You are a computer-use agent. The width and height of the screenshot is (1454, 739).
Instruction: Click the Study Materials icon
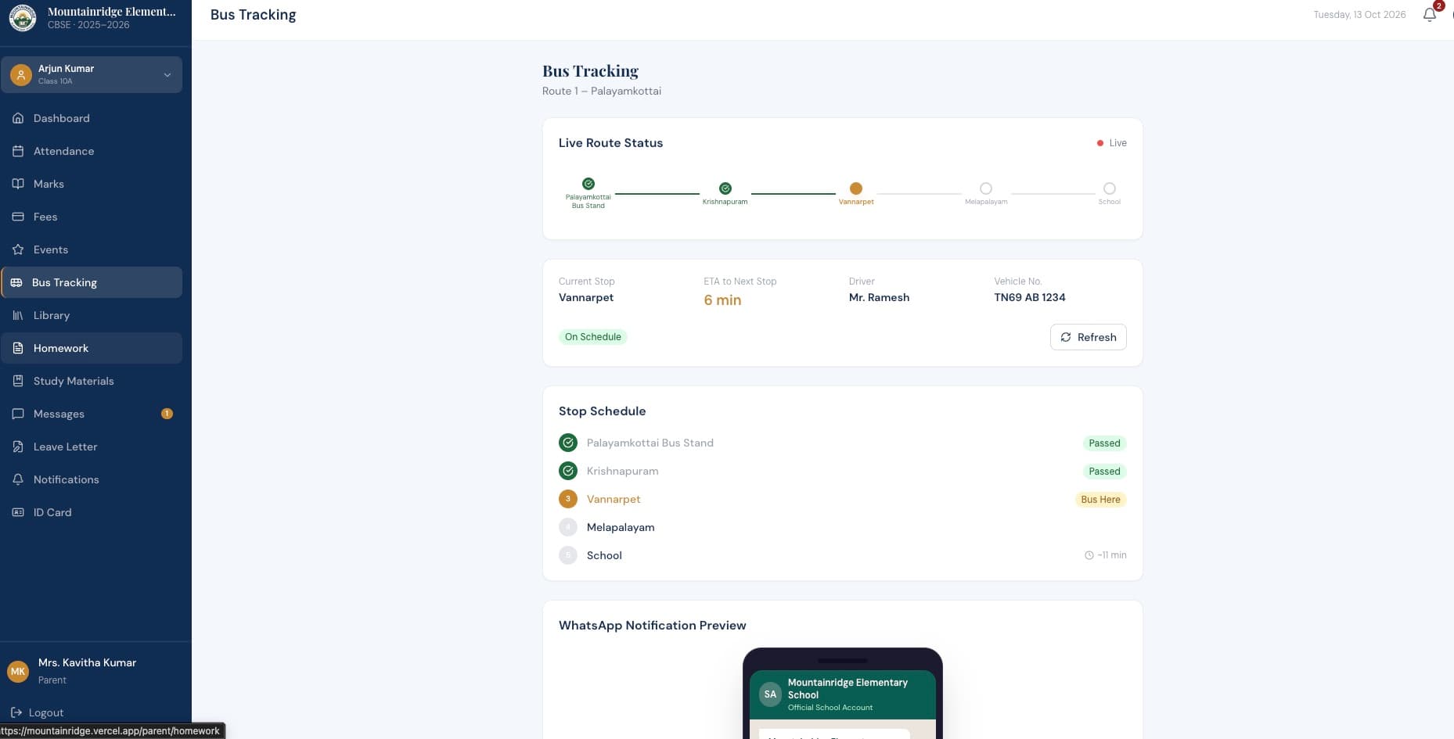coord(18,381)
